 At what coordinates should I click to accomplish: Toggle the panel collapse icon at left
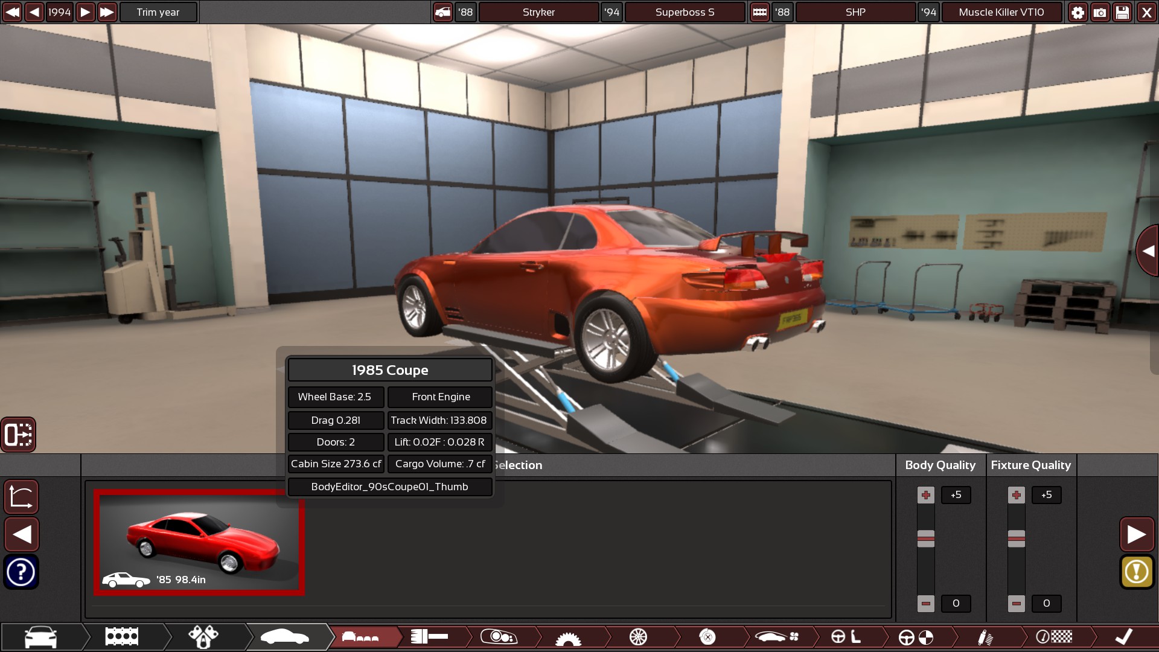tap(18, 435)
